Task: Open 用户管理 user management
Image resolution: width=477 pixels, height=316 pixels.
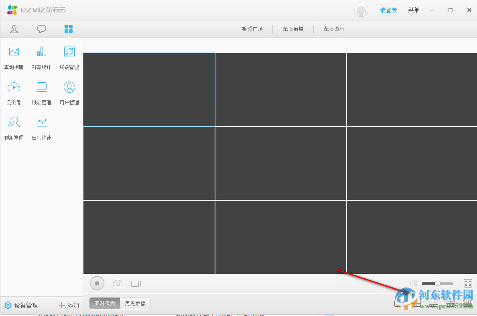Action: point(69,93)
